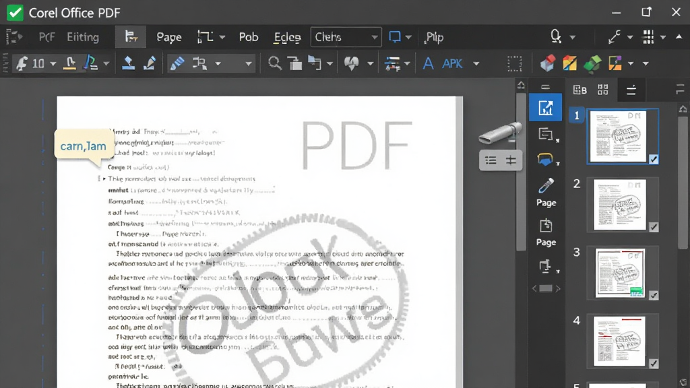Open the Ecles menu
The width and height of the screenshot is (690, 388).
pyautogui.click(x=287, y=38)
